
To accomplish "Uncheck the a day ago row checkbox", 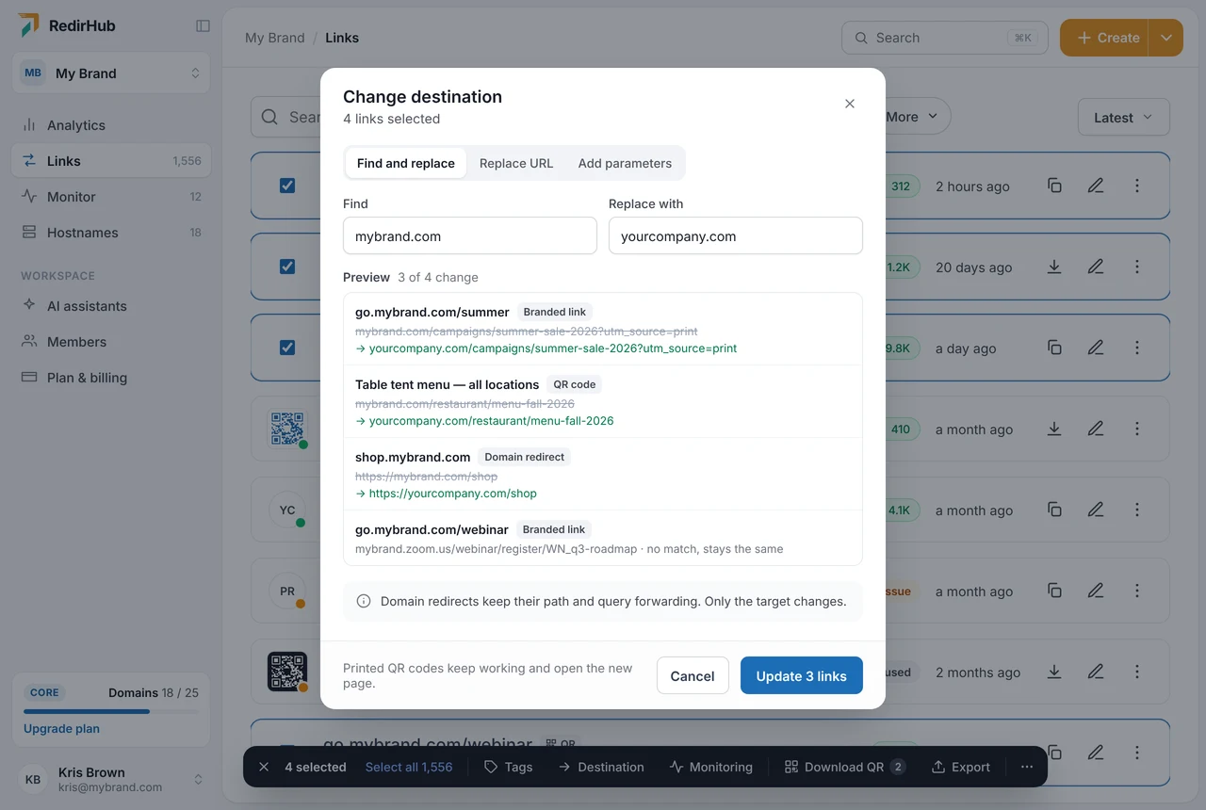I will (x=287, y=348).
